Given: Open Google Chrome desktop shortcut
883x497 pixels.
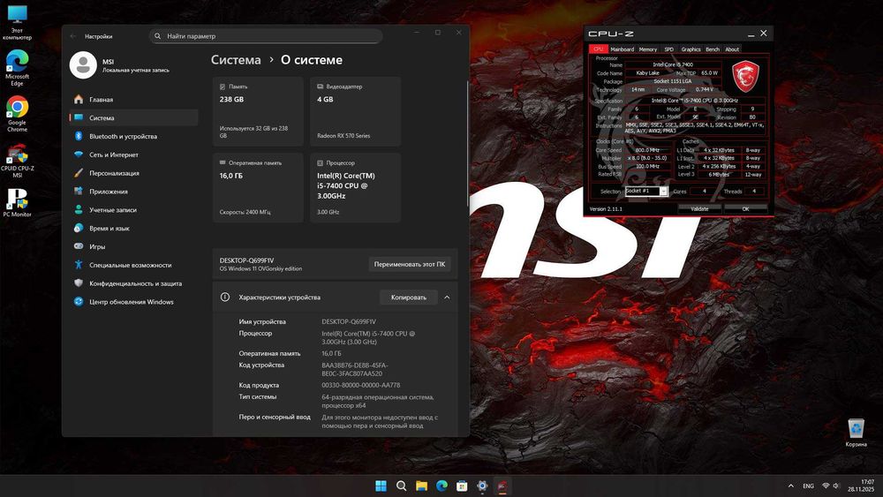Looking at the screenshot, I should [17, 114].
